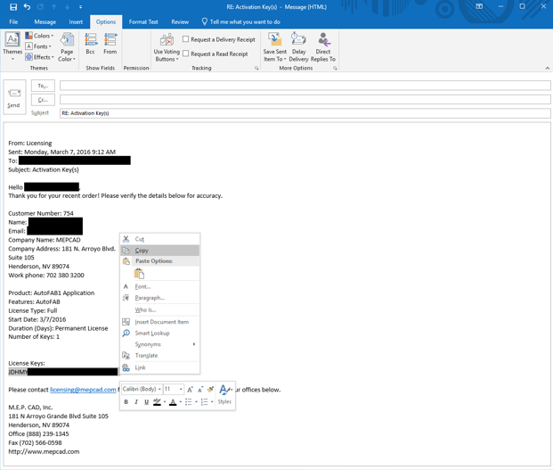Choose Paragraph... from the context menu
Screen dimensions: 553x470
(160, 298)
